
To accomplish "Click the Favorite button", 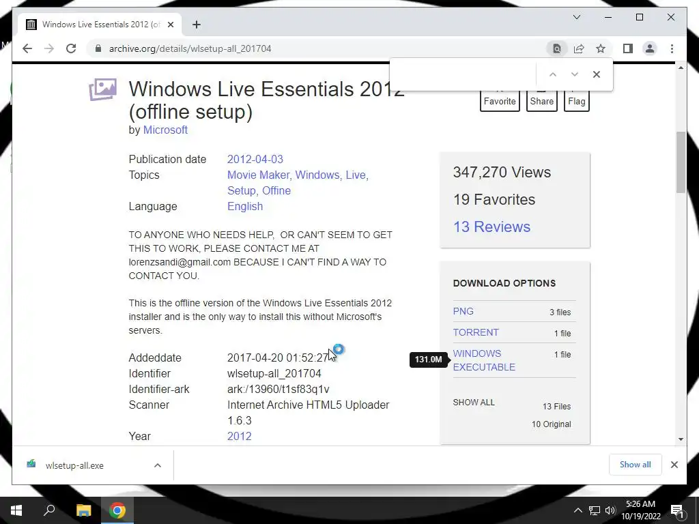I will pyautogui.click(x=500, y=101).
